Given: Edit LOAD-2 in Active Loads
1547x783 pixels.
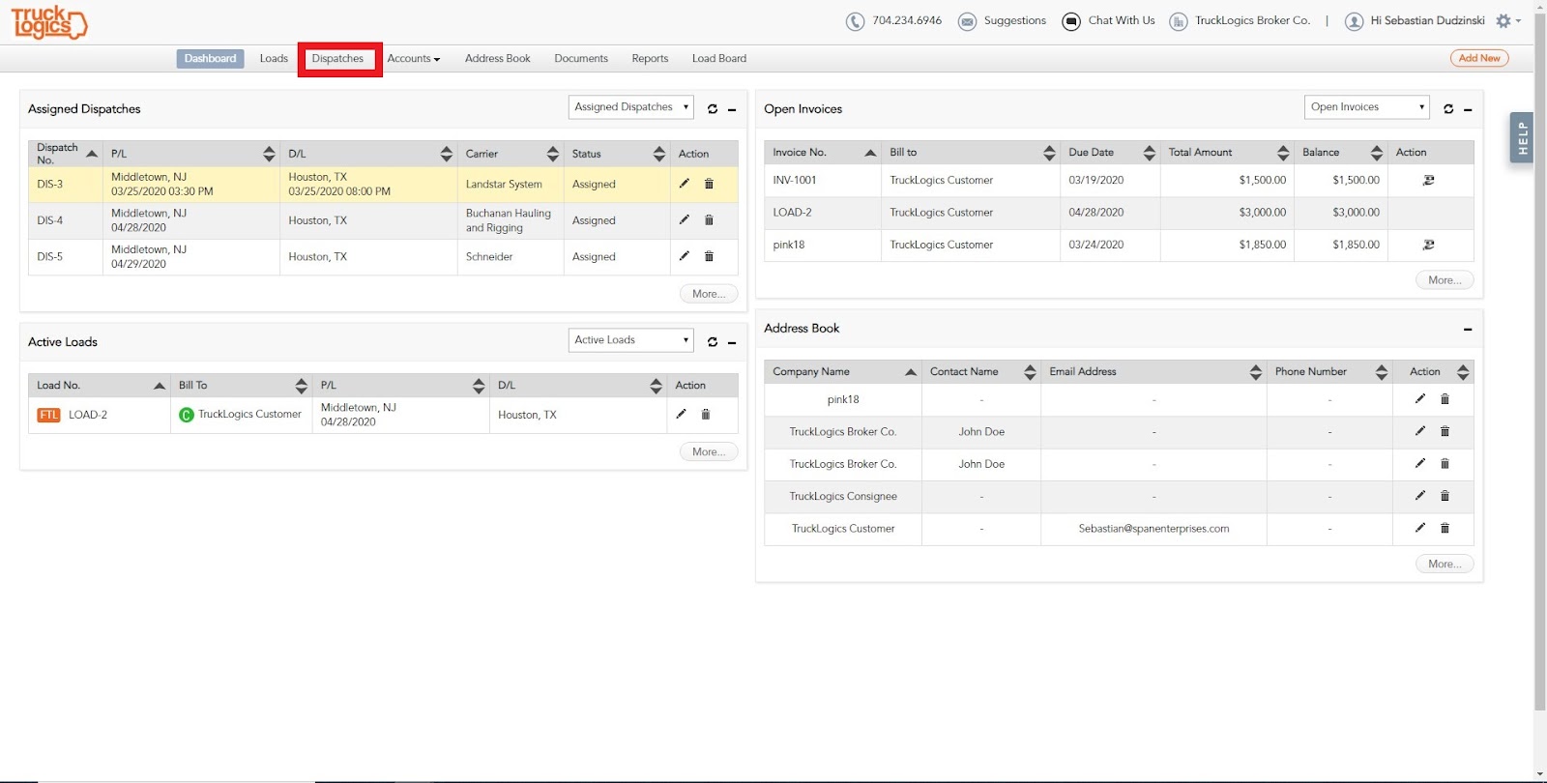Looking at the screenshot, I should pos(681,414).
